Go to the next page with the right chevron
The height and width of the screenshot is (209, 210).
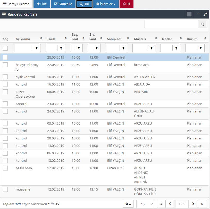pos(193,204)
